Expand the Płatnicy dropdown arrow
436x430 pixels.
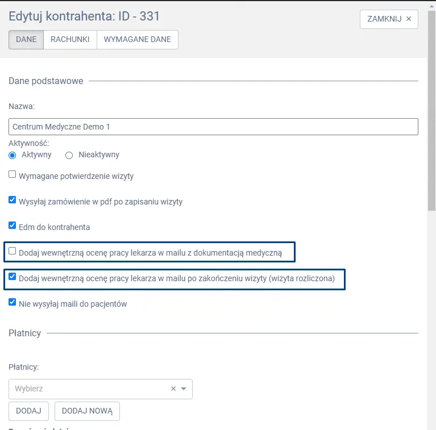184,389
